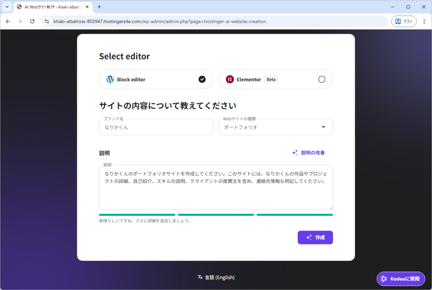This screenshot has width=432, height=290.
Task: Click into the ブランド名 input field
Action: click(156, 127)
